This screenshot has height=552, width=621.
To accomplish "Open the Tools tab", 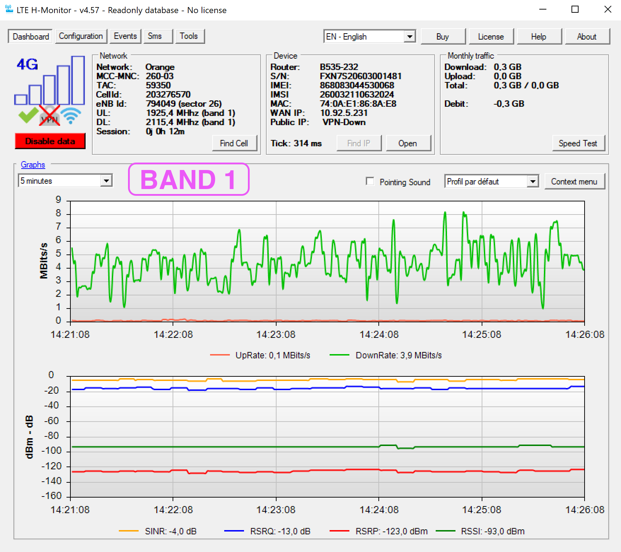I will tap(190, 36).
